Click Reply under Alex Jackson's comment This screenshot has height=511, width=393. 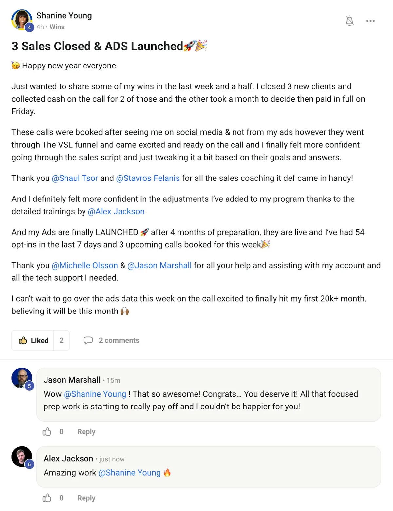(x=86, y=498)
